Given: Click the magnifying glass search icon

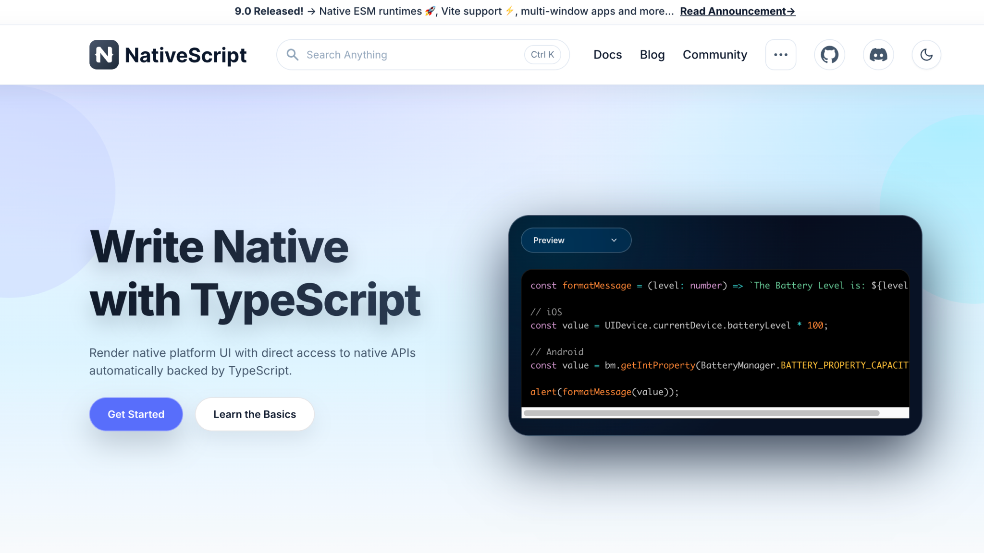Looking at the screenshot, I should pyautogui.click(x=293, y=54).
